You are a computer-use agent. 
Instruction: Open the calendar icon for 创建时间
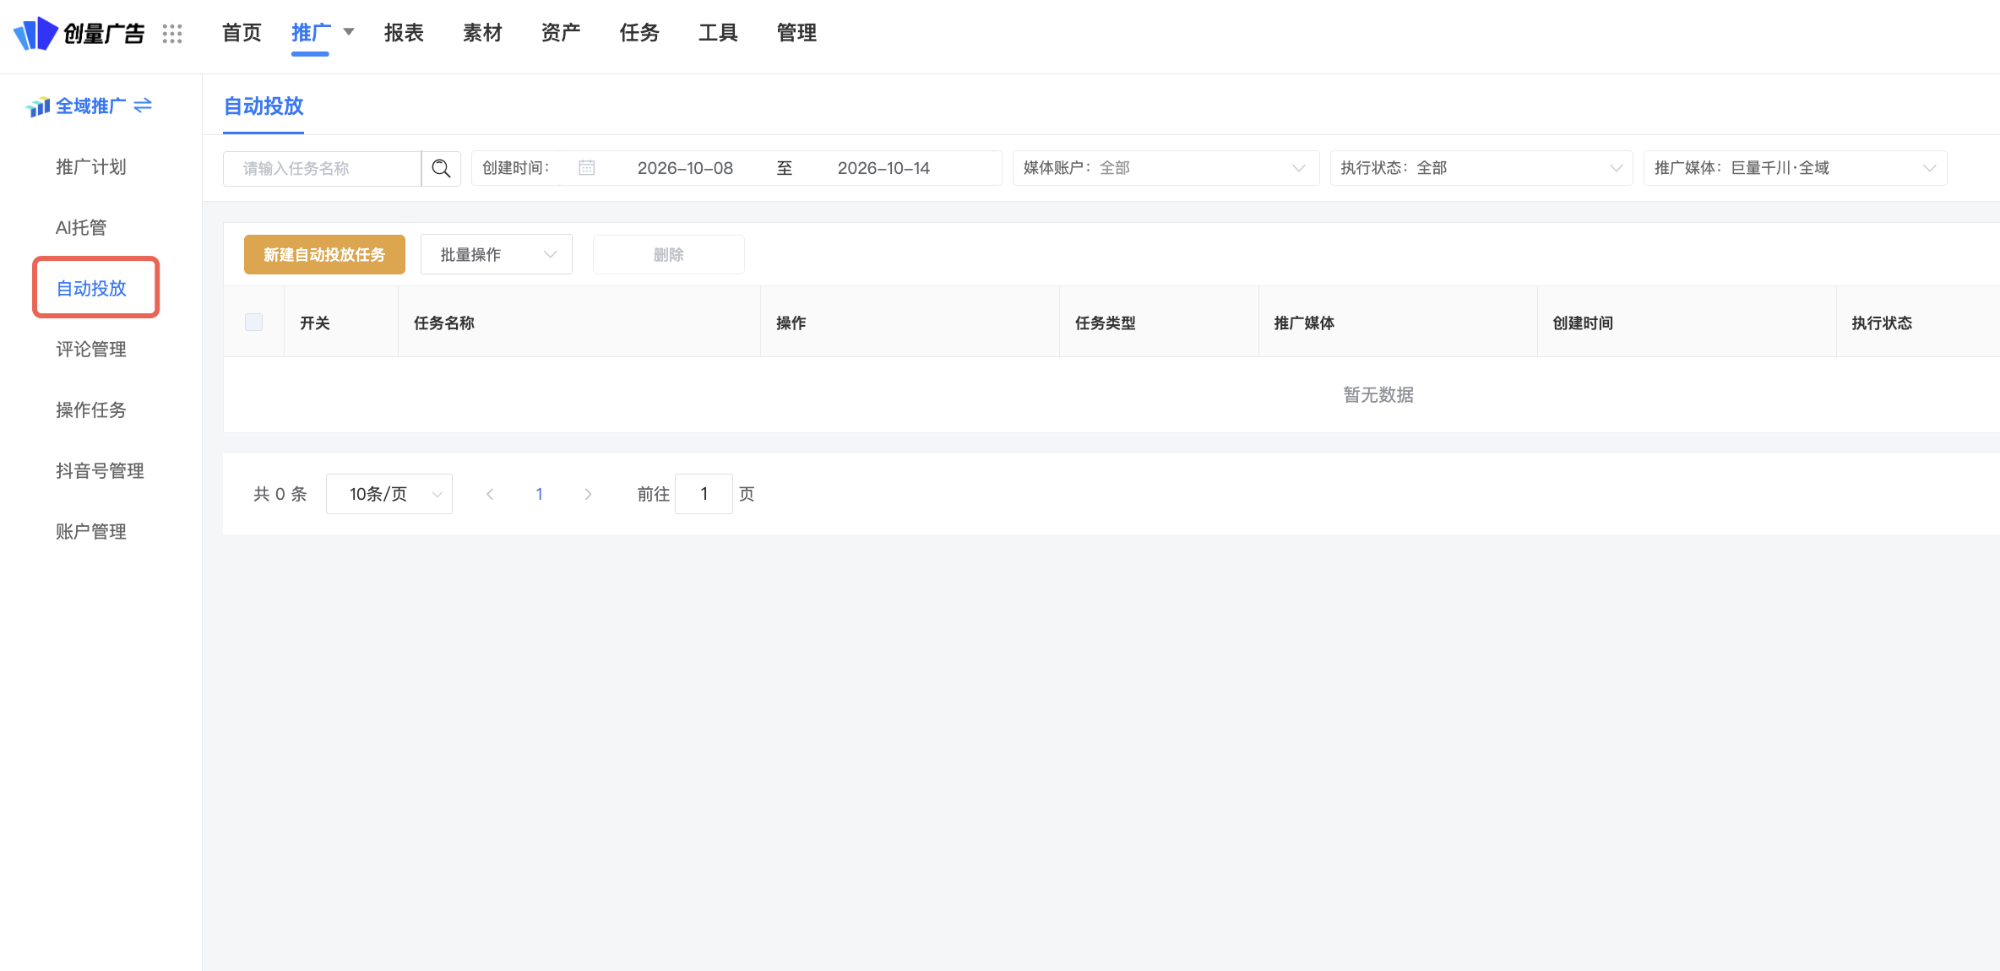tap(587, 168)
